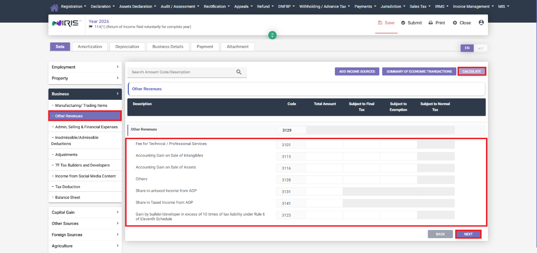Switch to the Amortization tab
Screen dimensions: 537x253
(x=90, y=47)
